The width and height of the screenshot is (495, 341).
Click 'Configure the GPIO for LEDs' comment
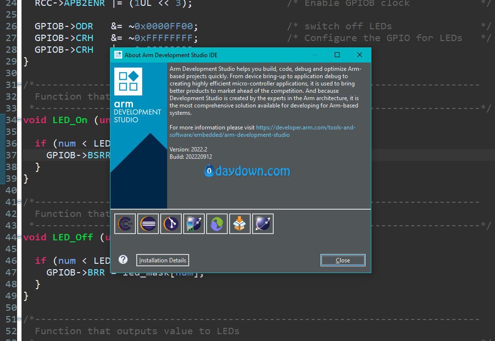click(x=383, y=38)
